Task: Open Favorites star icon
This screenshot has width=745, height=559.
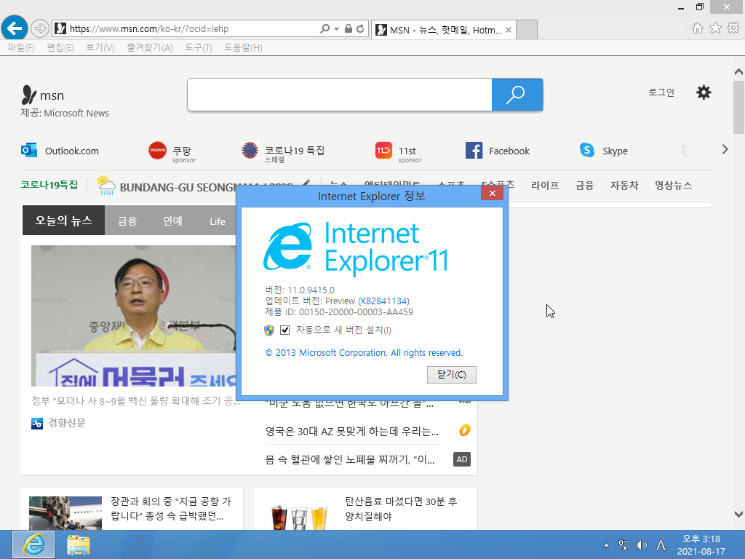Action: (x=715, y=28)
